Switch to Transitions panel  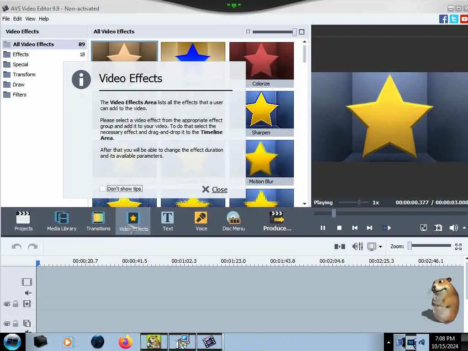[98, 221]
